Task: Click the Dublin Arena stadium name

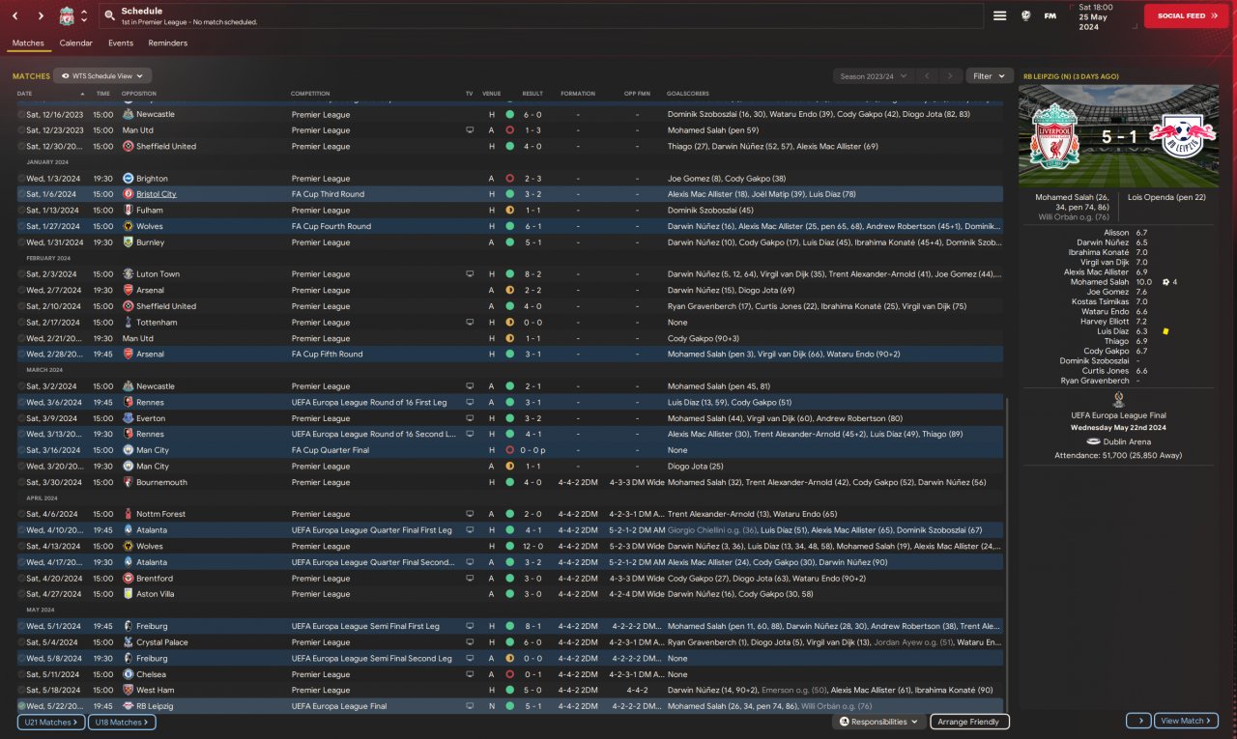Action: [1126, 441]
